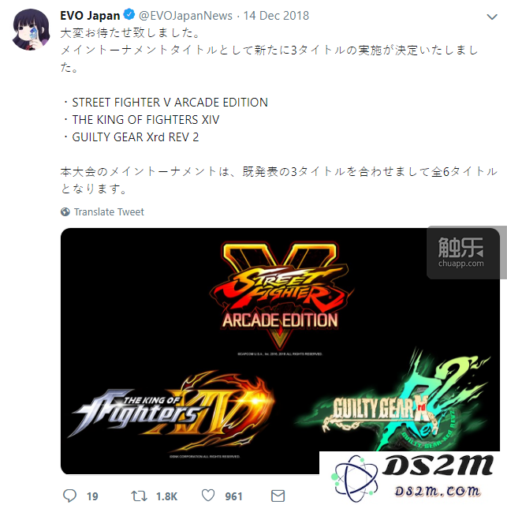Click the Translate Tweet link
This screenshot has width=507, height=505.
point(109,212)
